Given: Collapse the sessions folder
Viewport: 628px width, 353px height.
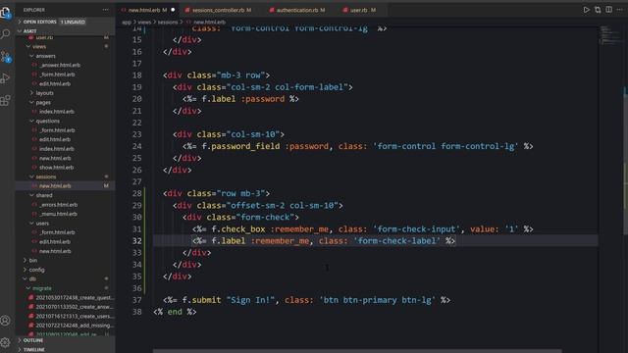Looking at the screenshot, I should click(31, 176).
